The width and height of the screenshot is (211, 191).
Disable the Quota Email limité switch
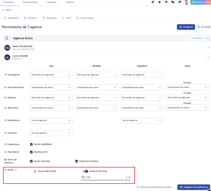[x=86, y=171]
